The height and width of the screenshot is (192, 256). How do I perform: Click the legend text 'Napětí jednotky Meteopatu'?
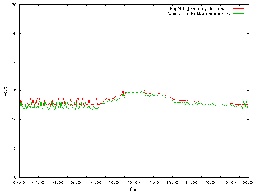point(200,9)
